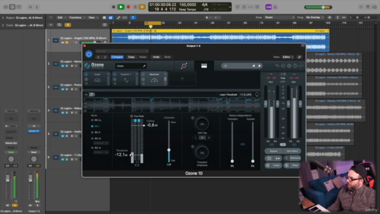
Task: Open the Ozone preset list icon
Action: click(x=226, y=66)
